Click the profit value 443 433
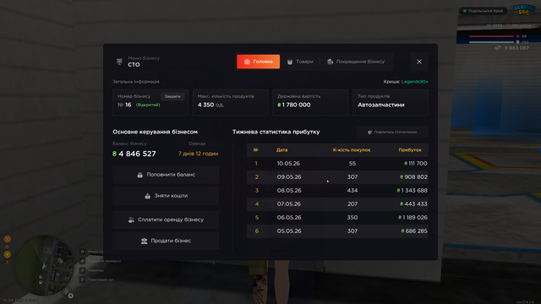Image resolution: width=541 pixels, height=304 pixels. point(413,204)
